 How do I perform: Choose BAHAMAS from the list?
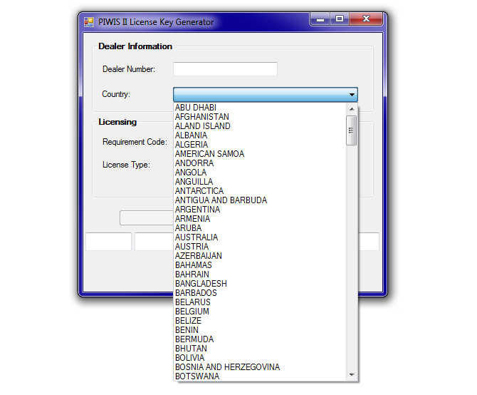coord(194,265)
